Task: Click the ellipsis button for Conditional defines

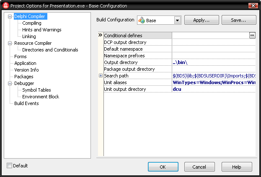Action: point(252,36)
